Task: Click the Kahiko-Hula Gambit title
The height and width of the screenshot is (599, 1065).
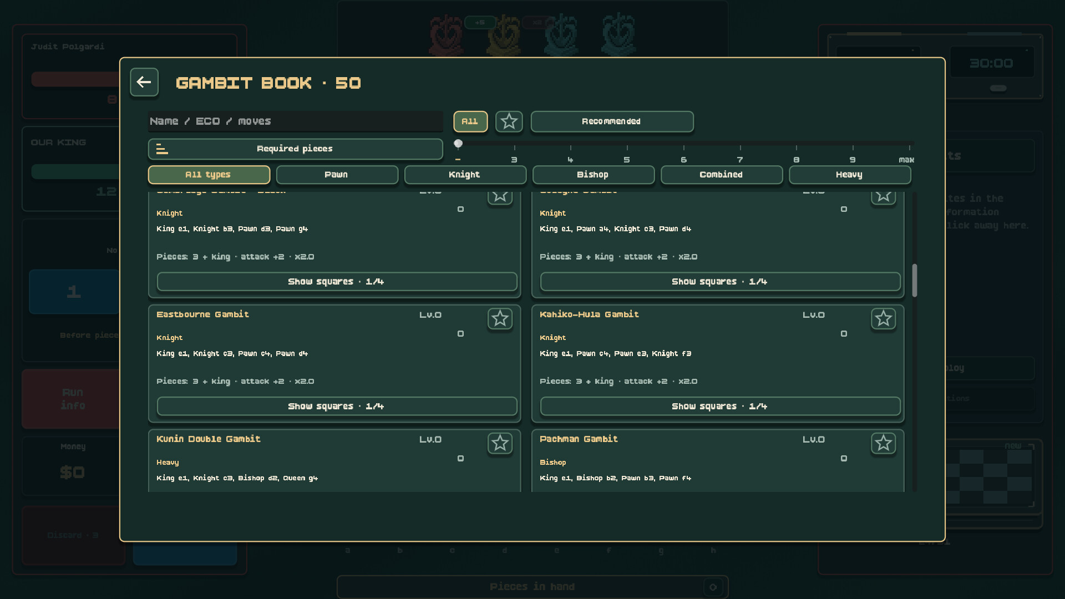Action: point(589,314)
